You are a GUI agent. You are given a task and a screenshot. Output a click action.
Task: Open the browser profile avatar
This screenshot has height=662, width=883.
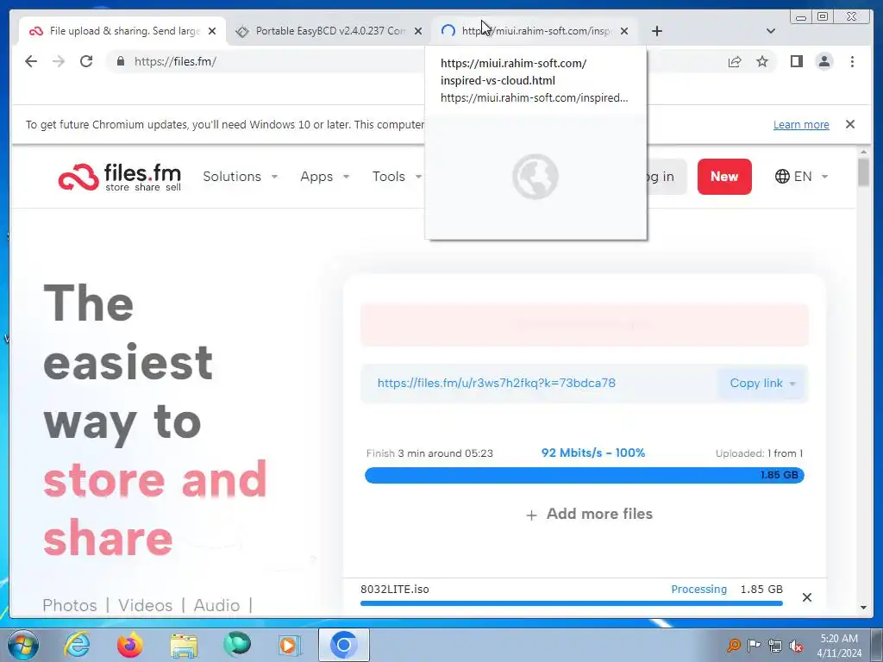(x=824, y=61)
